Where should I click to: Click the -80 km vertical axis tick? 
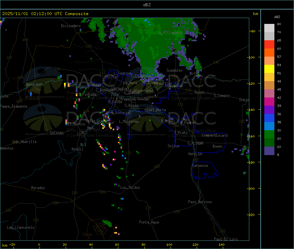coord(252,31)
